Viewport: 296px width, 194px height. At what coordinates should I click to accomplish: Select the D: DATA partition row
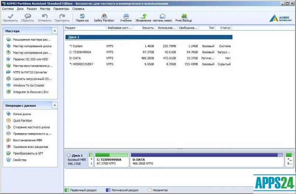click(x=149, y=58)
